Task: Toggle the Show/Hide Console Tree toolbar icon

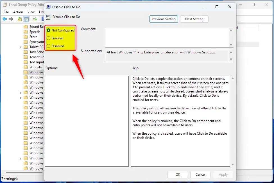Action: pyautogui.click(x=26, y=19)
